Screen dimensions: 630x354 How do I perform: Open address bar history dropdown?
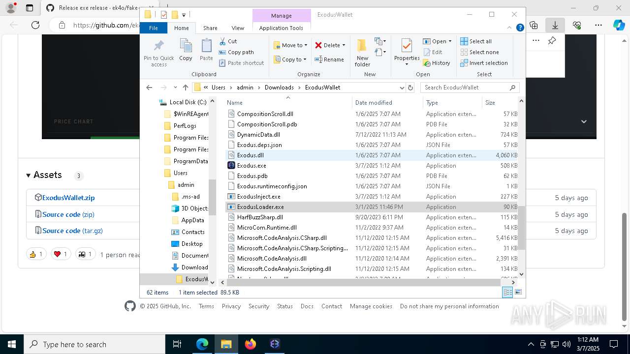[x=402, y=88]
